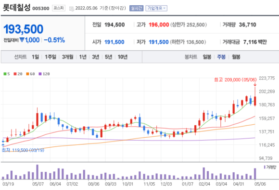The image size is (279, 190).
Task: Click the 02/04 date axis label
Action: 204,184
